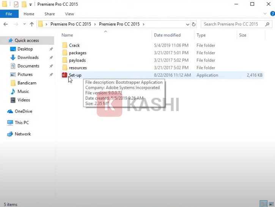Click the search magnifier icon
Image resolution: width=275 pixels, height=207 pixels.
[267, 24]
